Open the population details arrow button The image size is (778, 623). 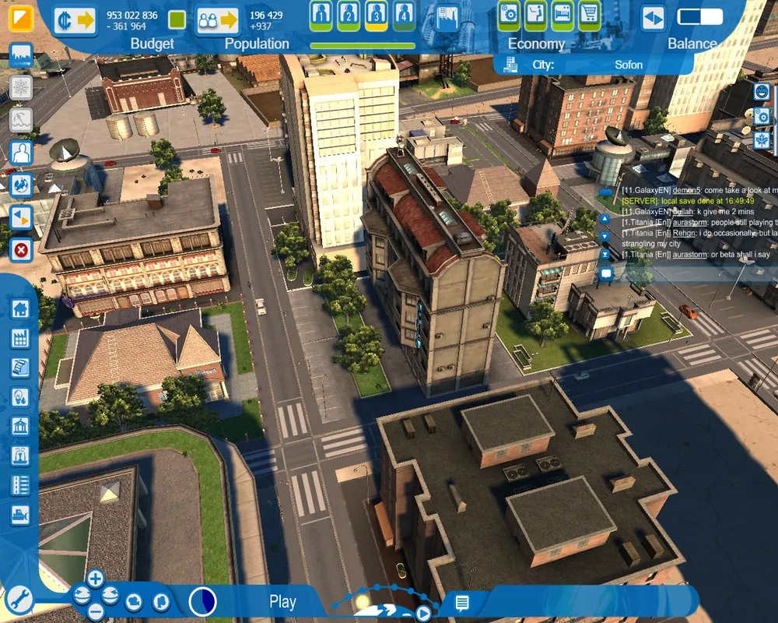217,21
